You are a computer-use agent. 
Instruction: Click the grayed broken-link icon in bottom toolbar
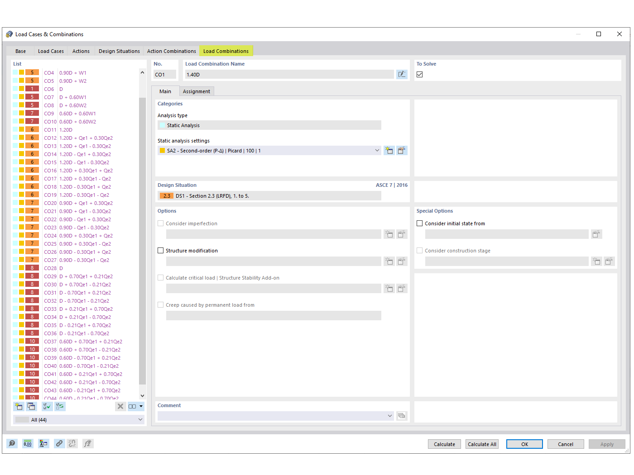pos(72,444)
